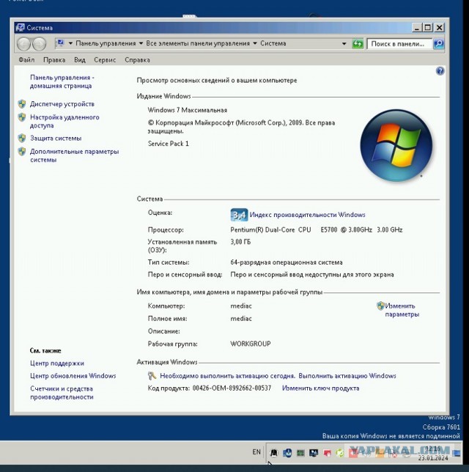This screenshot has height=472, width=469.
Task: Expand the arrow before Панель управления breadcrumb
Action: [70, 44]
